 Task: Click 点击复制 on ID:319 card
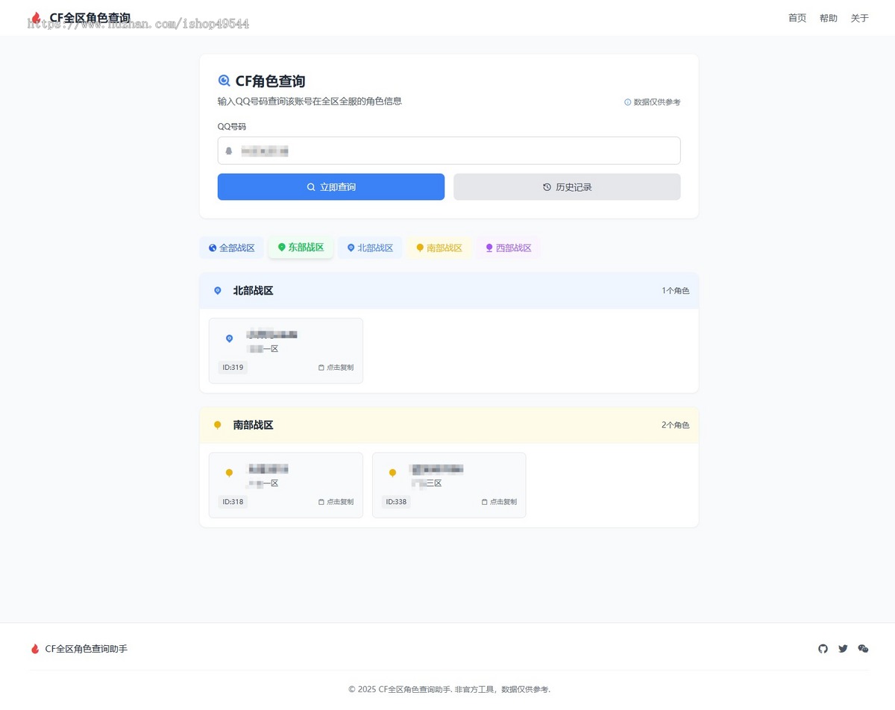coord(336,368)
